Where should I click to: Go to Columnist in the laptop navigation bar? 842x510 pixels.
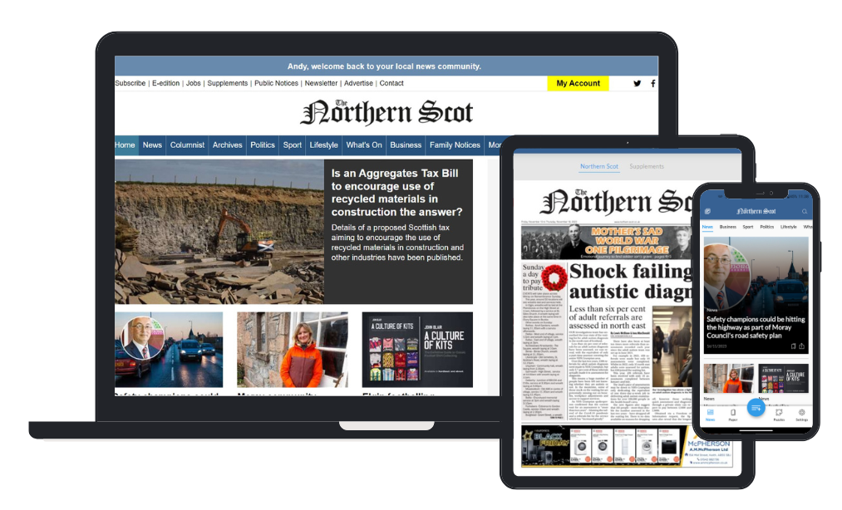[x=187, y=145]
